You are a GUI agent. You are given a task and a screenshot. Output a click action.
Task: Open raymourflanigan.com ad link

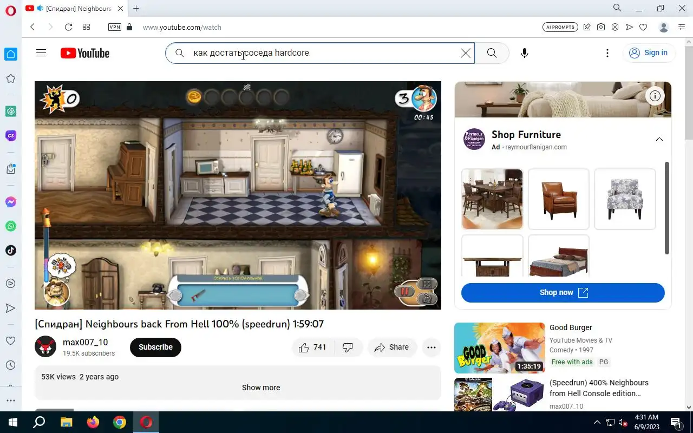click(x=536, y=147)
